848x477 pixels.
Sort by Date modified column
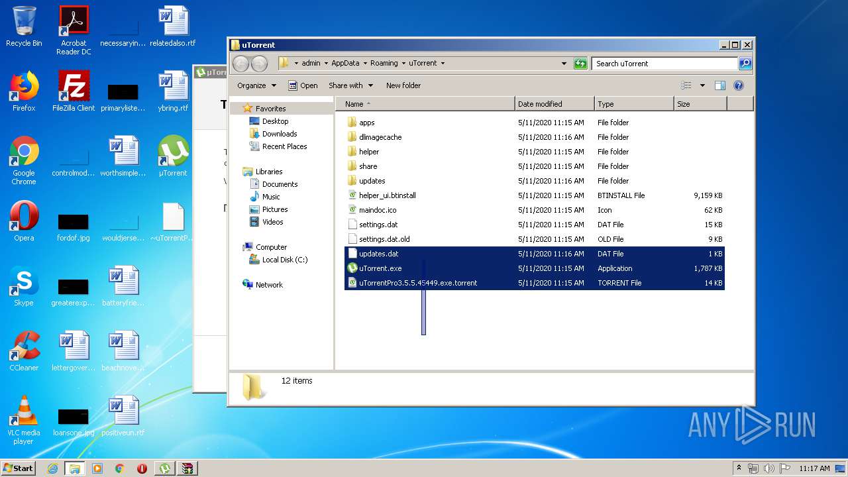[555, 104]
